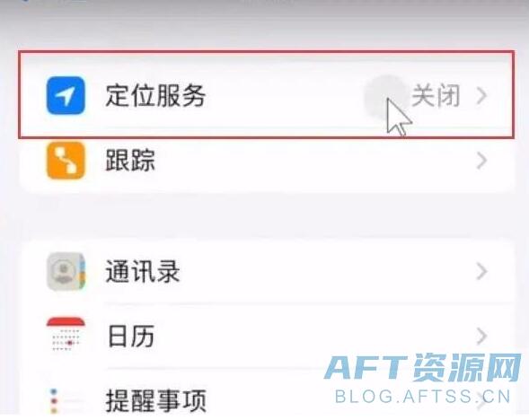The image size is (529, 420).
Task: Tap the blue Location Services arrow icon
Action: pos(66,95)
